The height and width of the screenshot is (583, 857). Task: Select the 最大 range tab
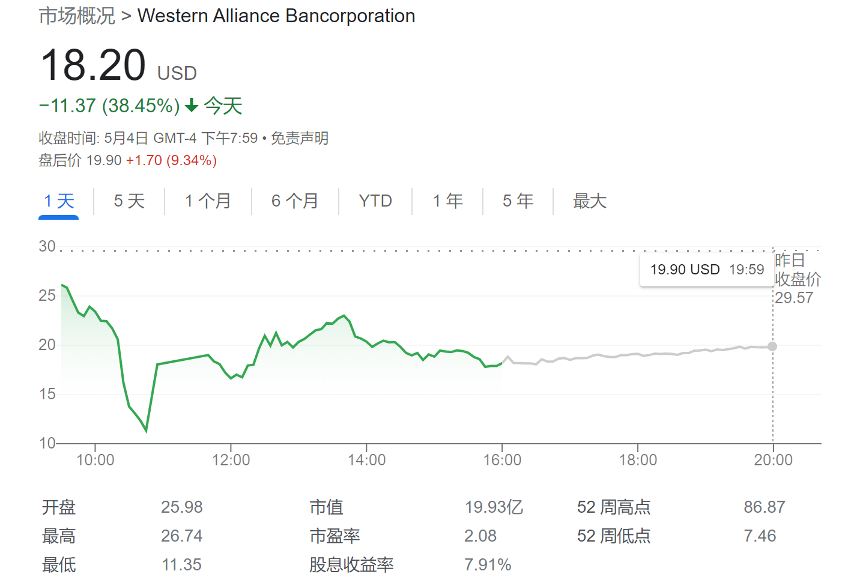tap(590, 201)
